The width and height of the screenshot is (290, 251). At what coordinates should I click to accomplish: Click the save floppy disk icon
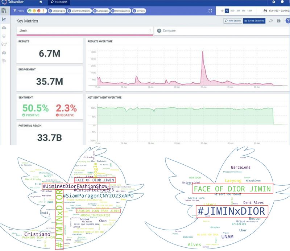coord(279,21)
